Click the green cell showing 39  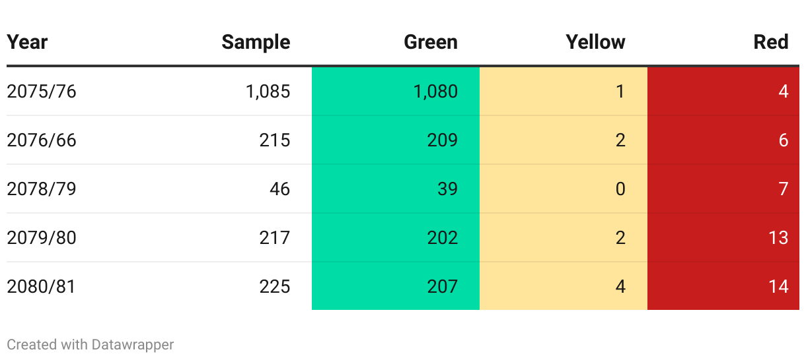pyautogui.click(x=447, y=189)
